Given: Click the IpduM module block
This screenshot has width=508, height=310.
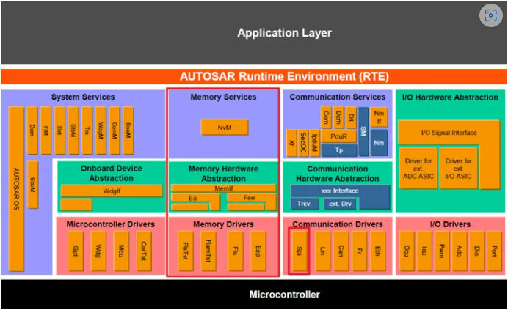Looking at the screenshot, I should 315,143.
